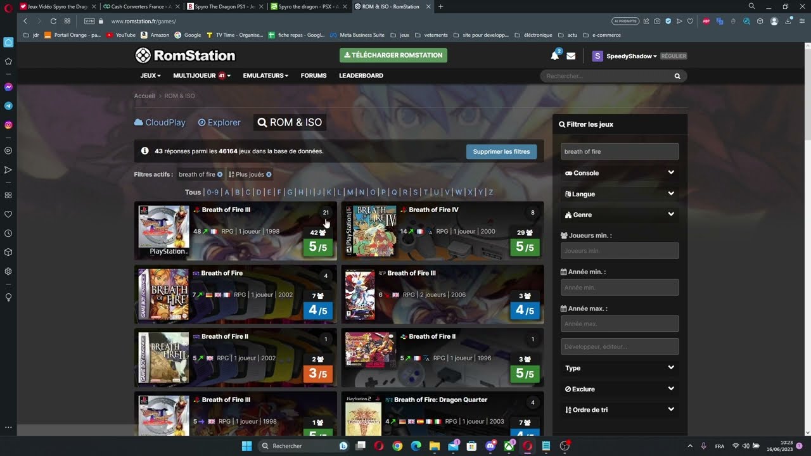Open the LEADERBOARD menu item

point(361,75)
